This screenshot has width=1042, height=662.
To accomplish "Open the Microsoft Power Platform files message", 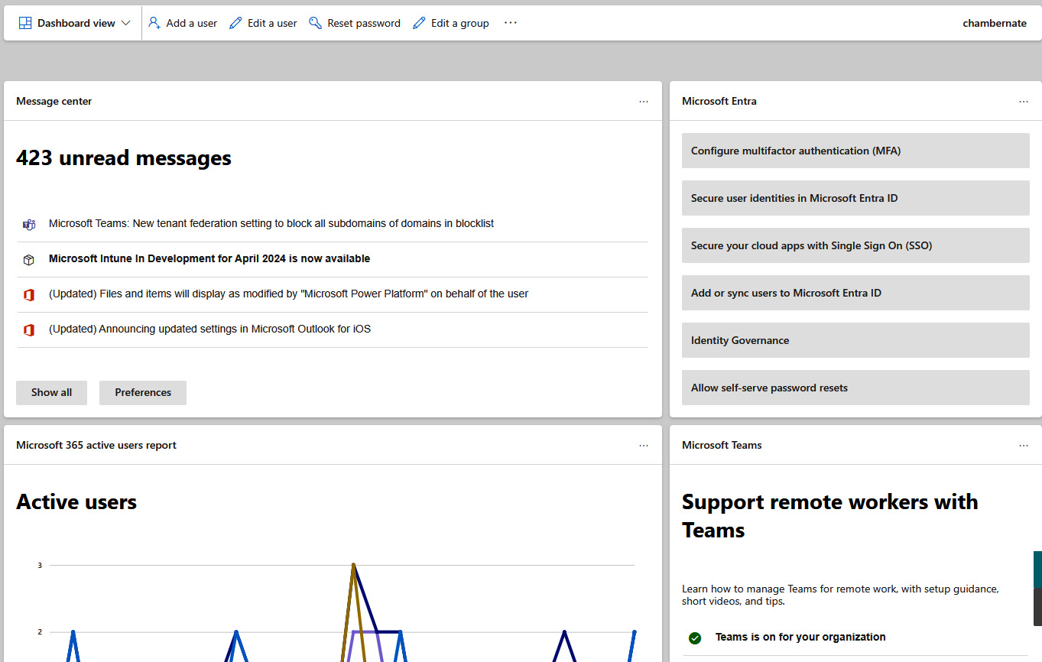I will click(x=288, y=294).
